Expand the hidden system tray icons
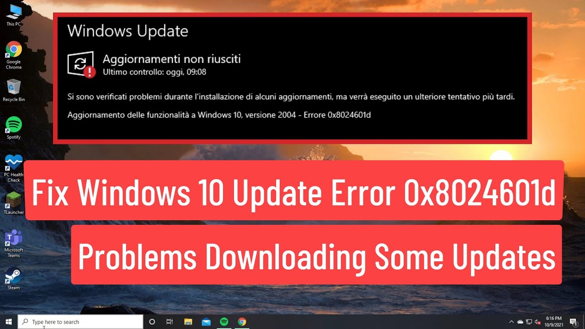 pos(511,322)
